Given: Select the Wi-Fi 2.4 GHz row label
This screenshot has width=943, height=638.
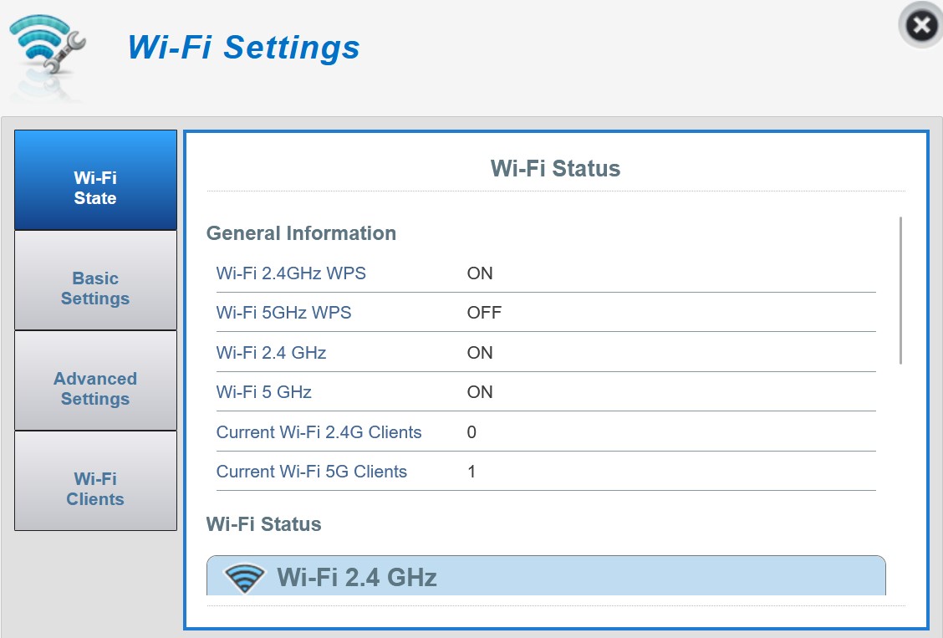Looking at the screenshot, I should [x=271, y=353].
